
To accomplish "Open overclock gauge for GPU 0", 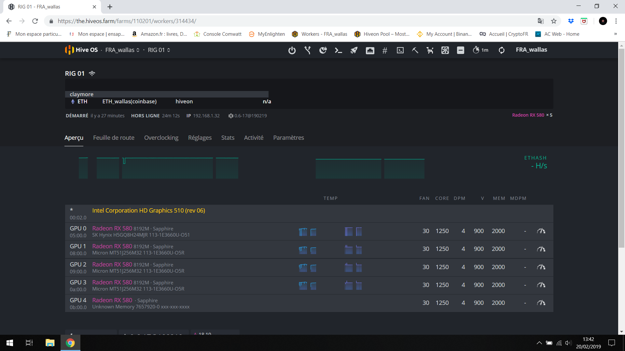I will [541, 231].
